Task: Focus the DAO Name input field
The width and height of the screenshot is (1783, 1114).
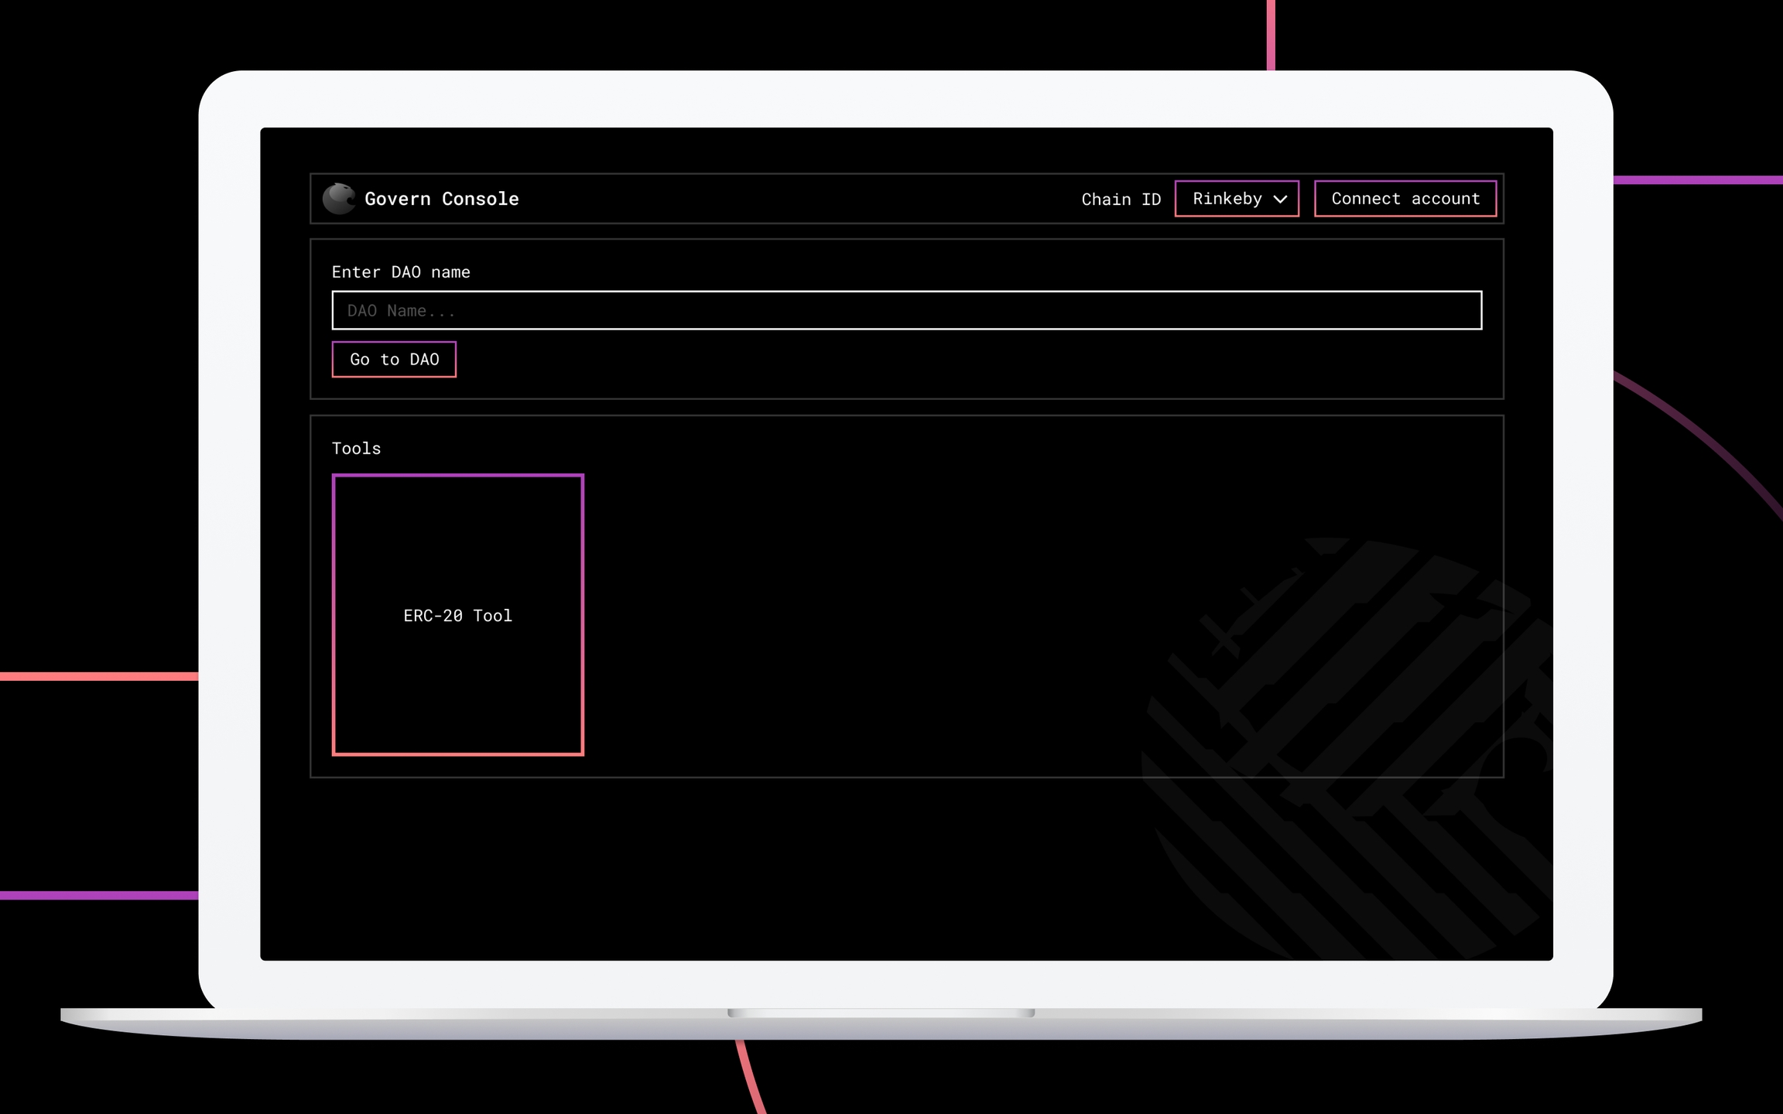Action: [905, 310]
